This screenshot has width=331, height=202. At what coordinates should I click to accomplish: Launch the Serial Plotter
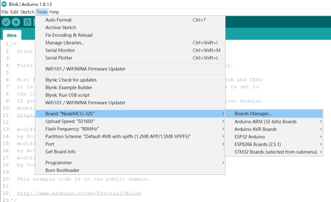(130, 58)
